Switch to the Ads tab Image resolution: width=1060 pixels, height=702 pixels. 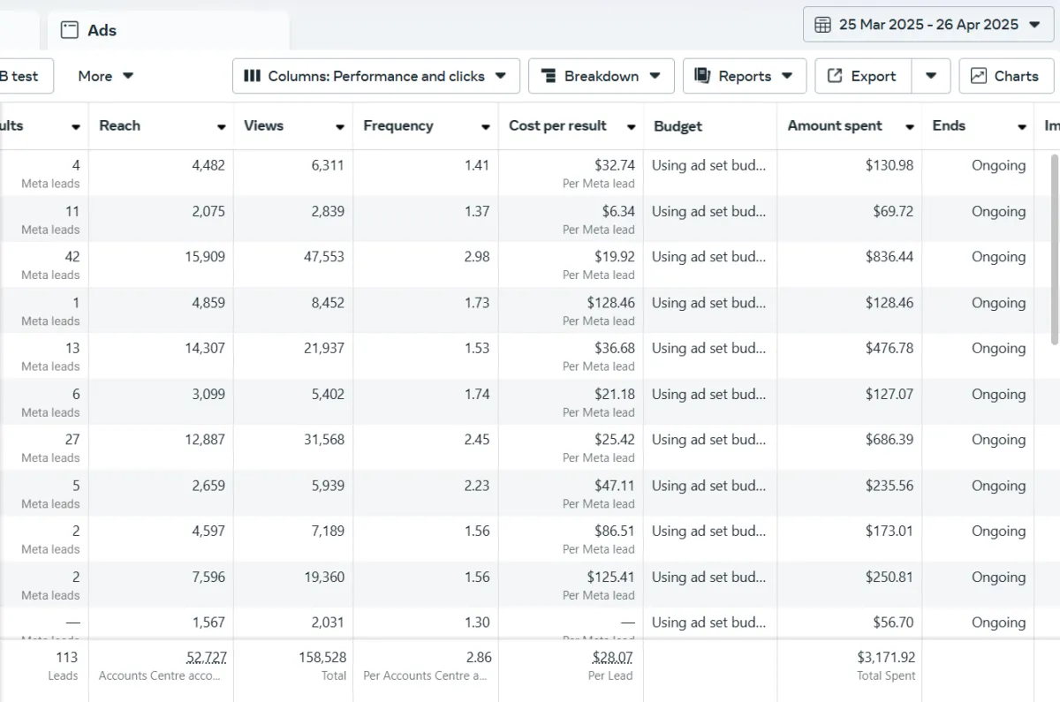pos(102,30)
